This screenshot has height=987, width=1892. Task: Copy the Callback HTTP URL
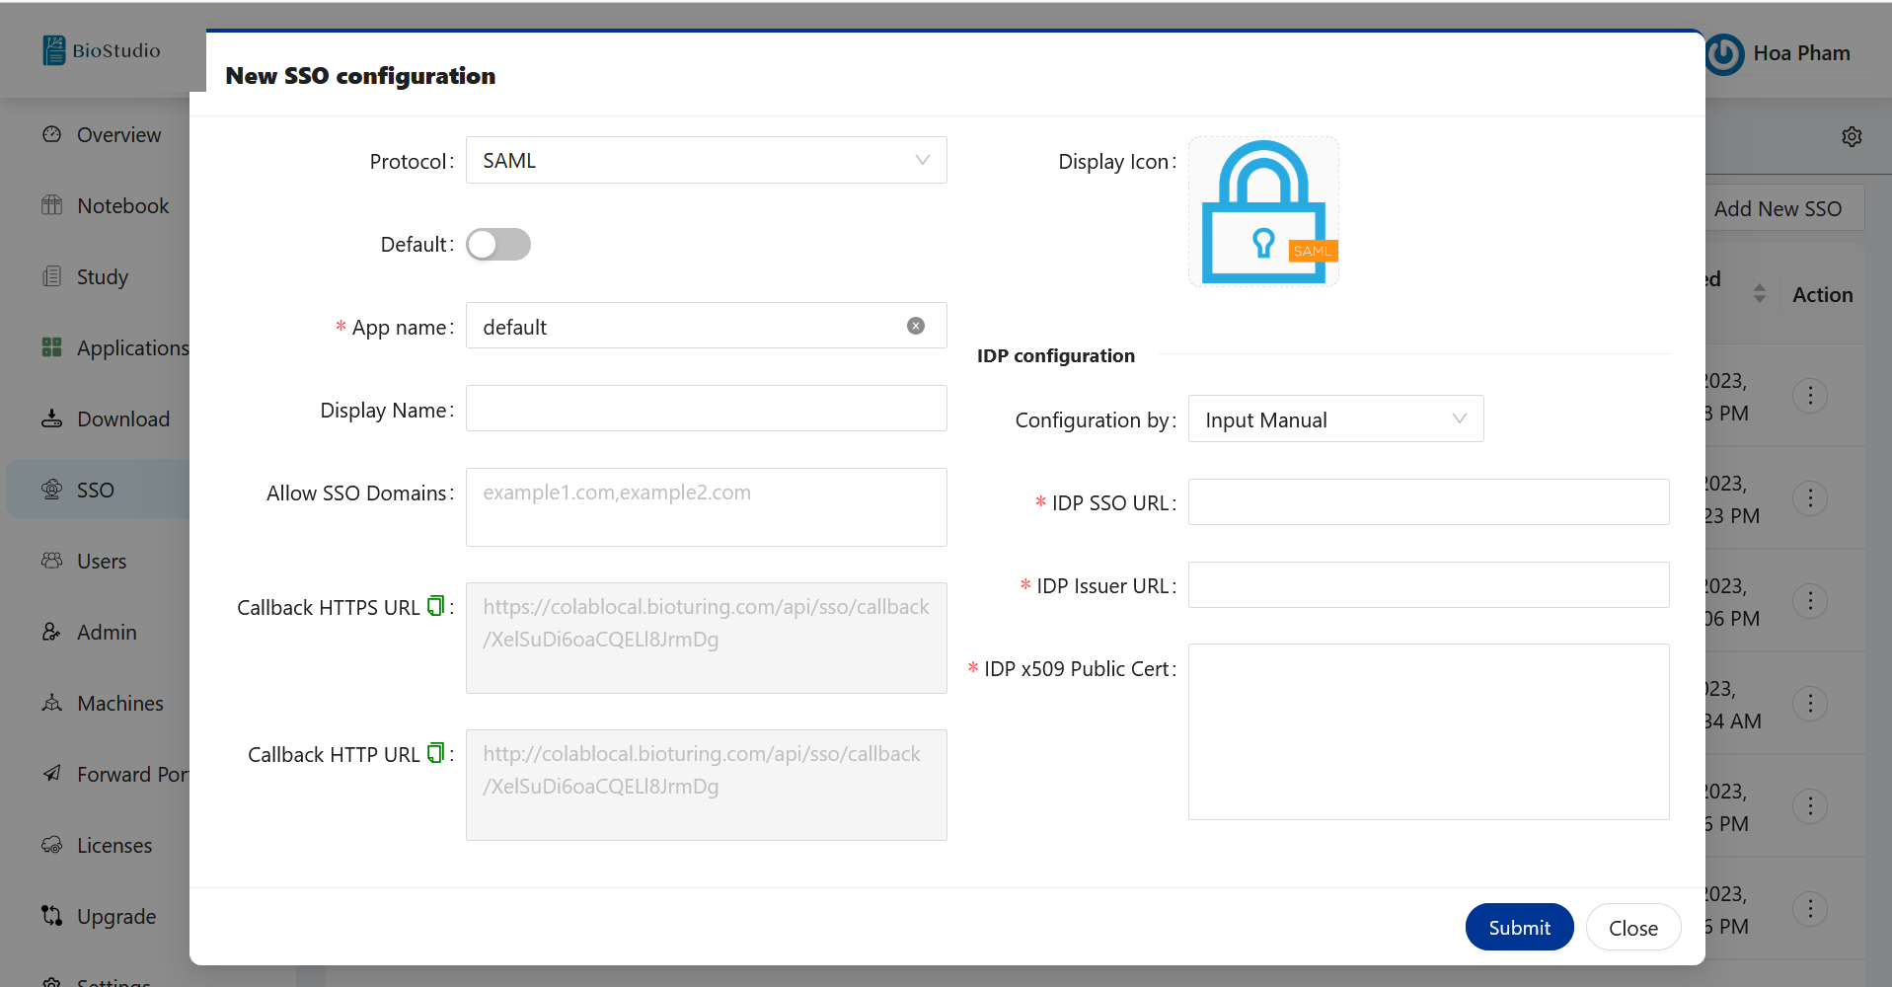click(435, 753)
